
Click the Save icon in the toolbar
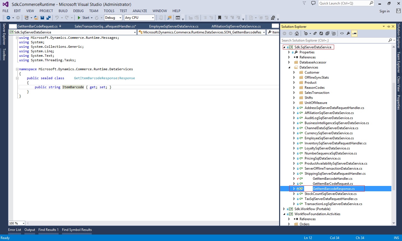(x=42, y=18)
